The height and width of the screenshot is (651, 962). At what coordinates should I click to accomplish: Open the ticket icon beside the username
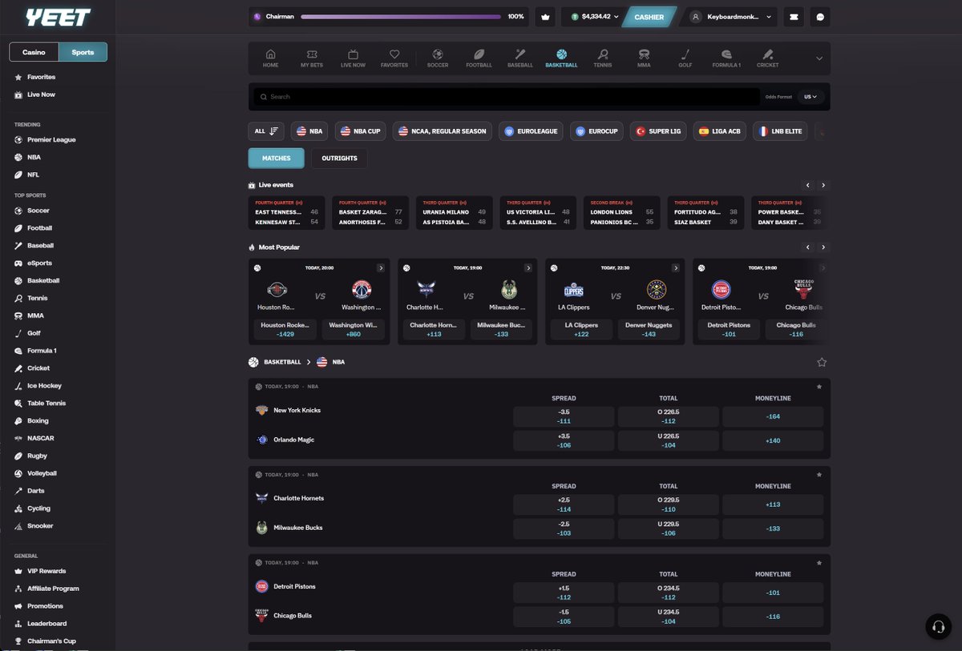792,16
